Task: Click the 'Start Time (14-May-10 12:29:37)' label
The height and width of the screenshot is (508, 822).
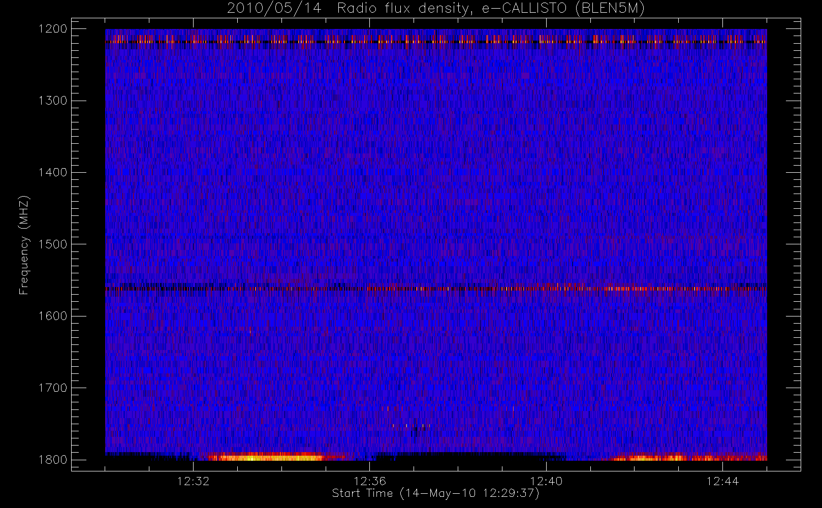Action: (x=435, y=493)
